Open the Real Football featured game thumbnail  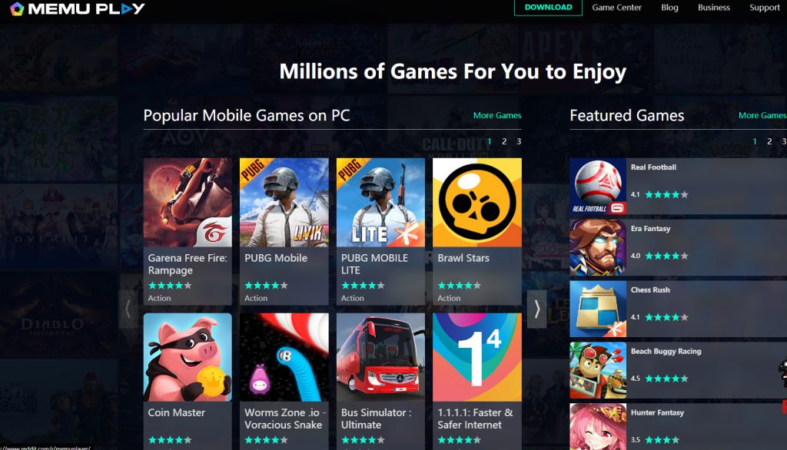tap(598, 187)
